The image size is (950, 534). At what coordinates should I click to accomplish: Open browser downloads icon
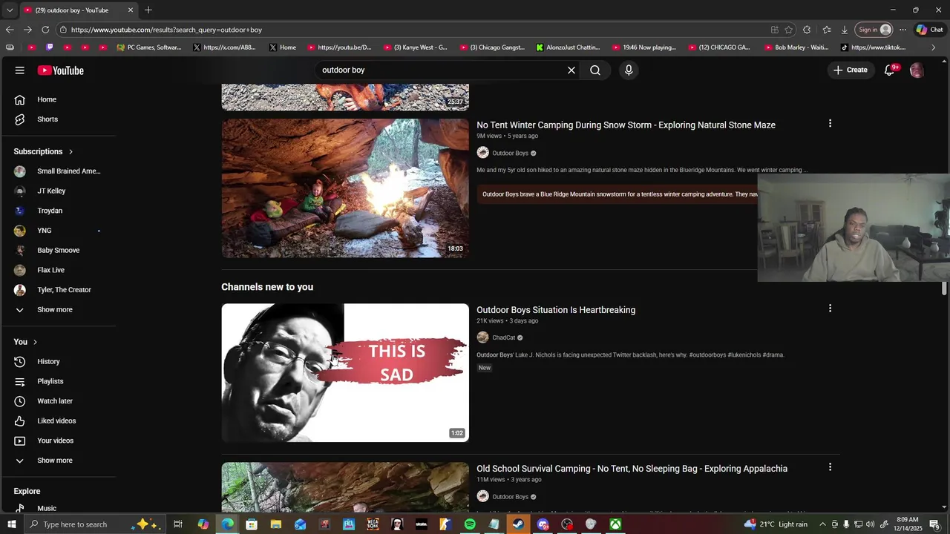click(x=845, y=30)
